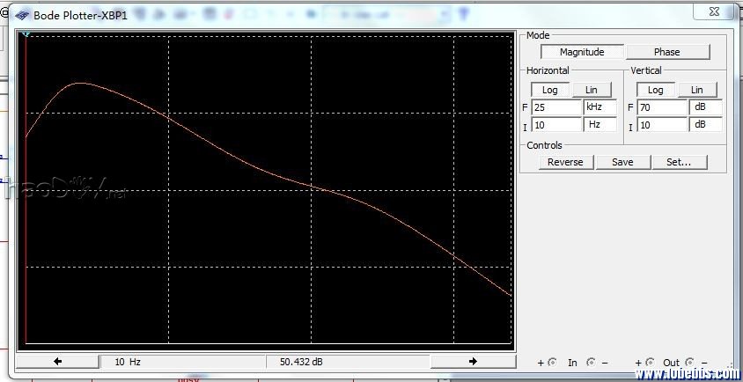Image resolution: width=743 pixels, height=382 pixels.
Task: Open the Set... settings dialog
Action: tap(678, 162)
